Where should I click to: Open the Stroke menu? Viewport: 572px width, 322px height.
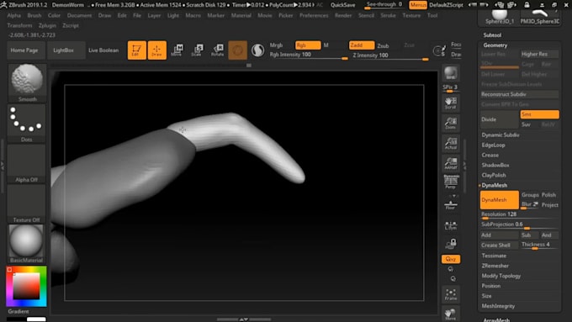pyautogui.click(x=388, y=16)
